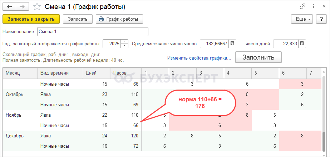
Task: Click the day 1 column header
Action: (155, 73)
